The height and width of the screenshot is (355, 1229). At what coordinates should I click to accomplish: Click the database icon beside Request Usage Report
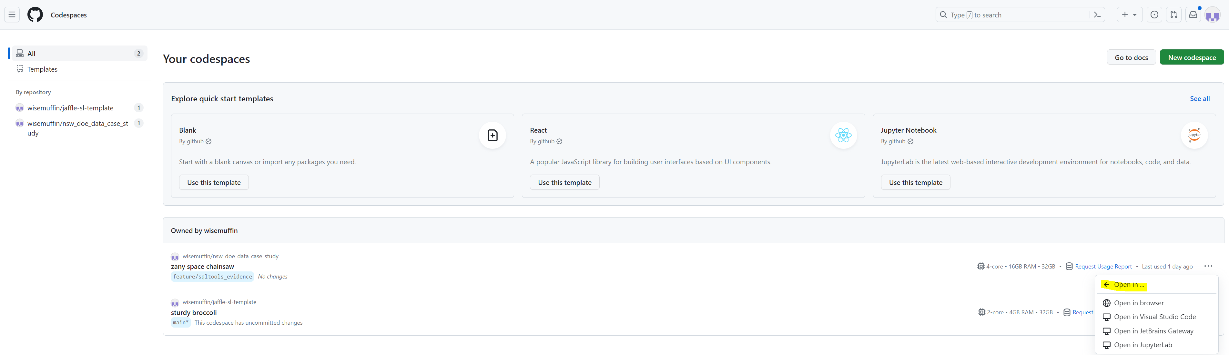[1069, 266]
